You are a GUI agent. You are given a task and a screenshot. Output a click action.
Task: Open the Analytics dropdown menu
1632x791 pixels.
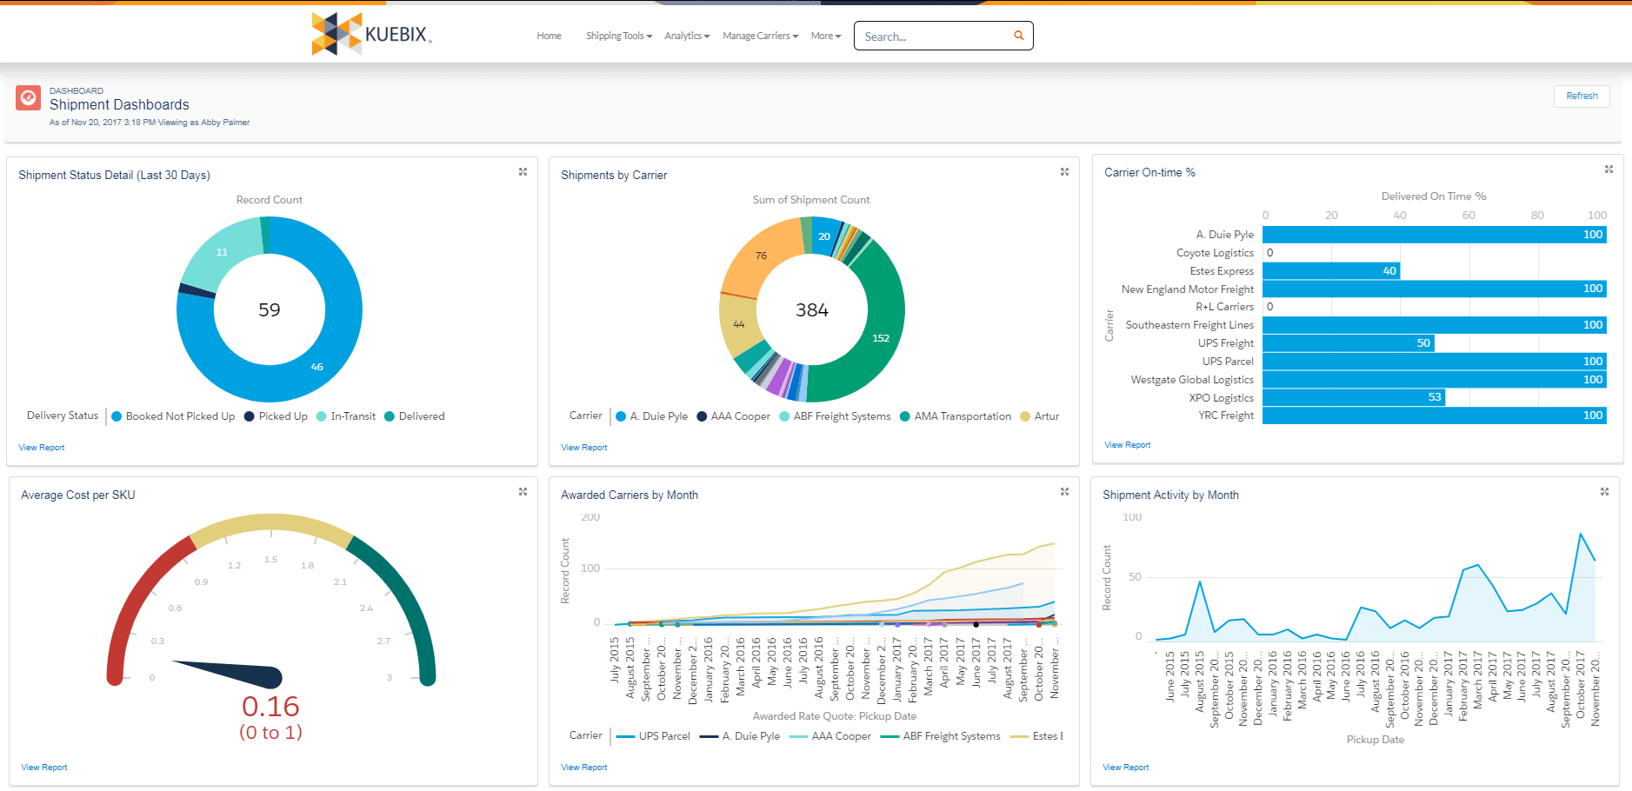pyautogui.click(x=686, y=37)
